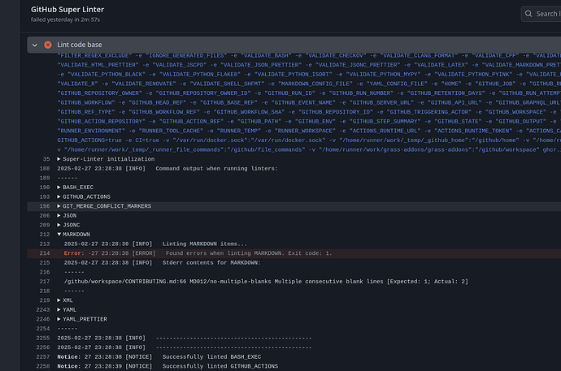
Task: Click line number 35 link
Action: [x=46, y=159]
